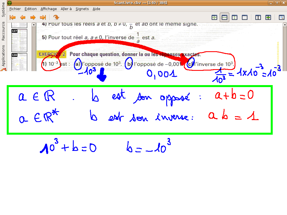Viewport: 287px width, 215px height.
Task: Activate the magnifying lens tool
Action: [281, 17]
